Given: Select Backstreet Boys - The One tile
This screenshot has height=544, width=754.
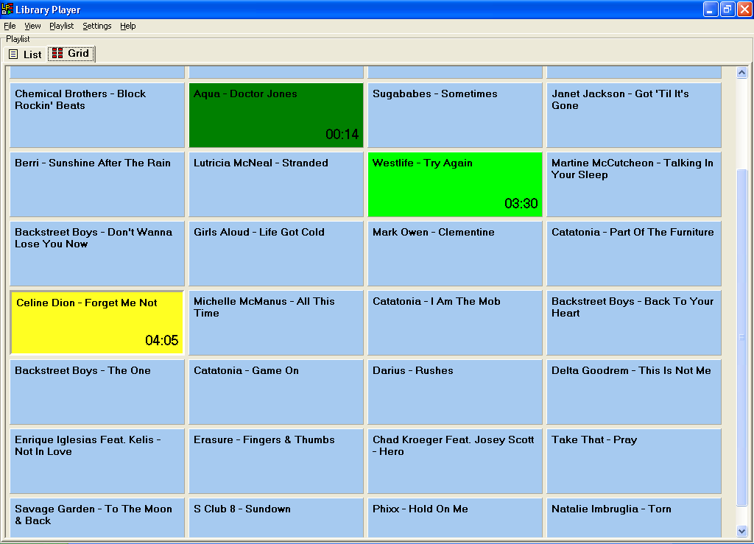Looking at the screenshot, I should pos(97,392).
